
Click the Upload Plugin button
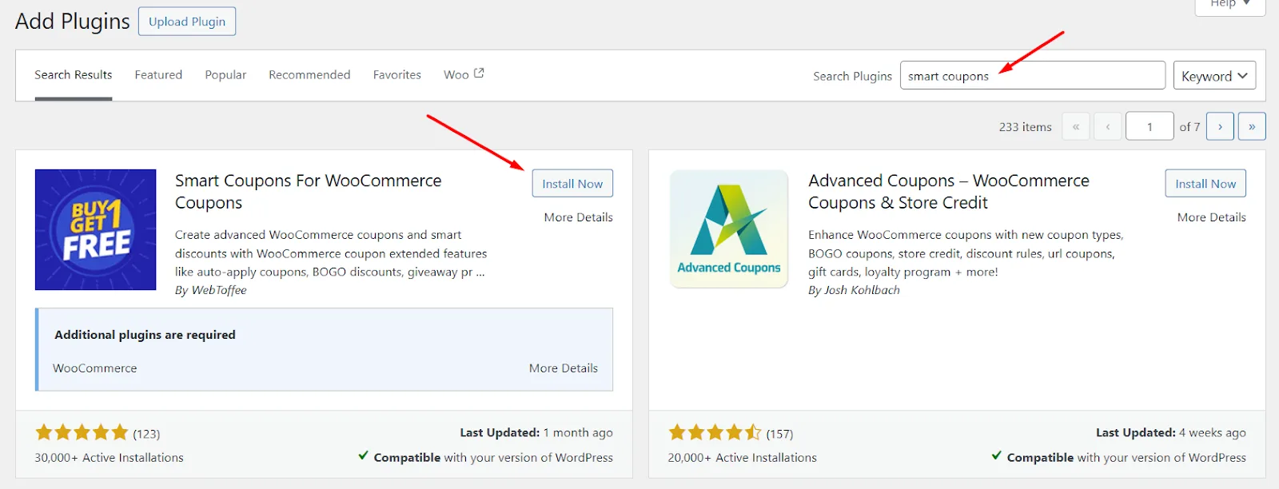[x=187, y=22]
